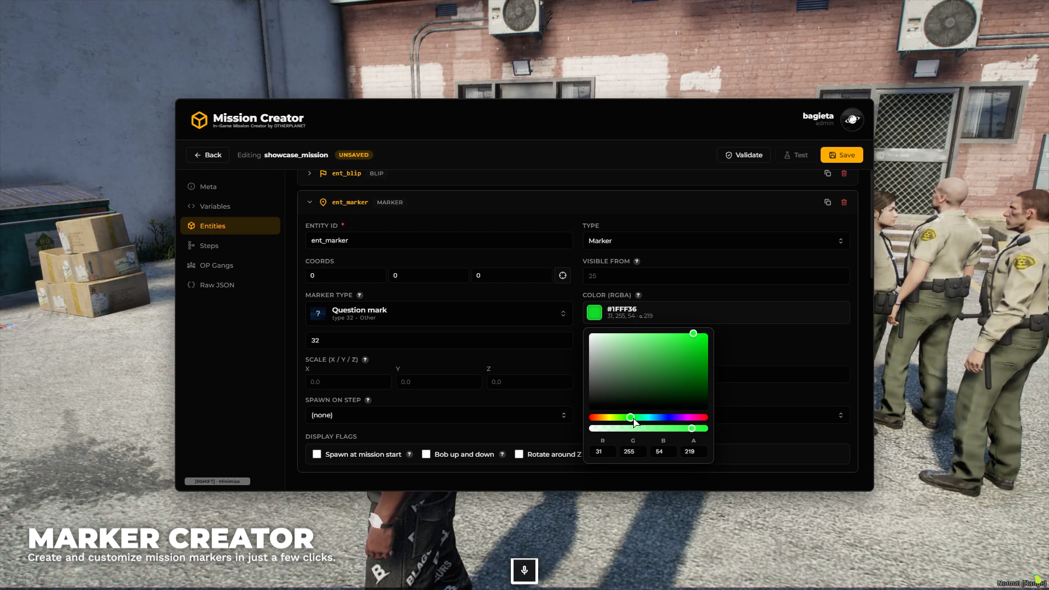1049x590 pixels.
Task: Click the green #1FFF36 color swatch
Action: 594,312
